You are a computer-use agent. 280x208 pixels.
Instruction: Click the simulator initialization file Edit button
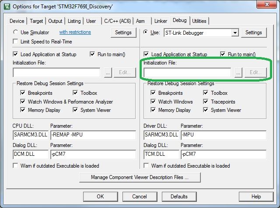125,72
